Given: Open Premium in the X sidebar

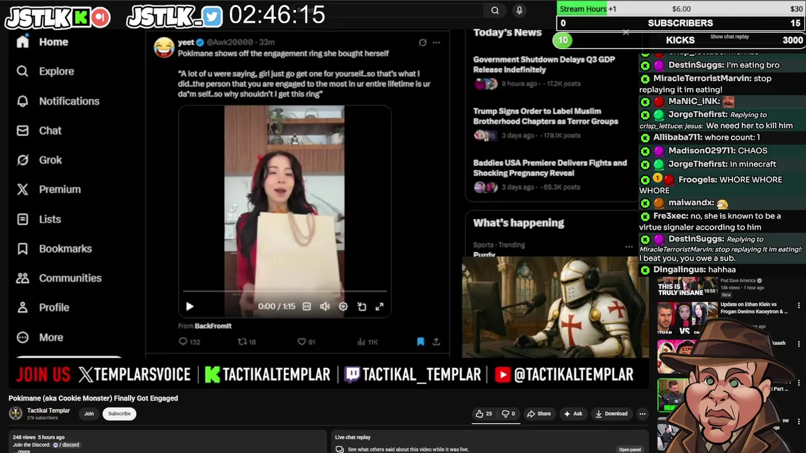Looking at the screenshot, I should click(48, 189).
